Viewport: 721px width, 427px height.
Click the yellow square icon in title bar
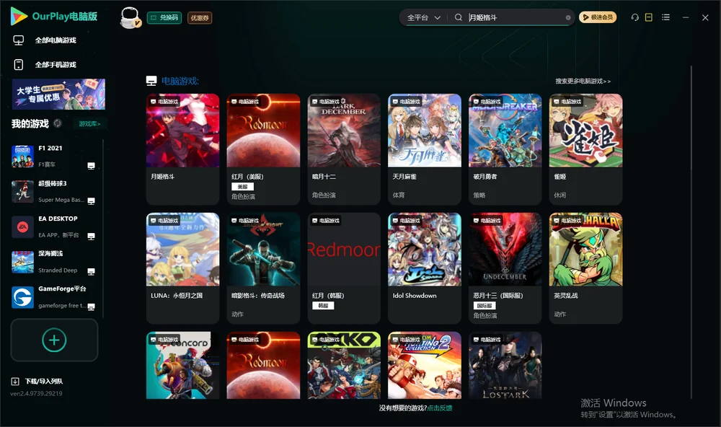[649, 17]
